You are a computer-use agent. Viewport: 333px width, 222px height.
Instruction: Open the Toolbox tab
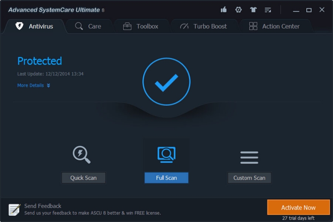point(141,26)
